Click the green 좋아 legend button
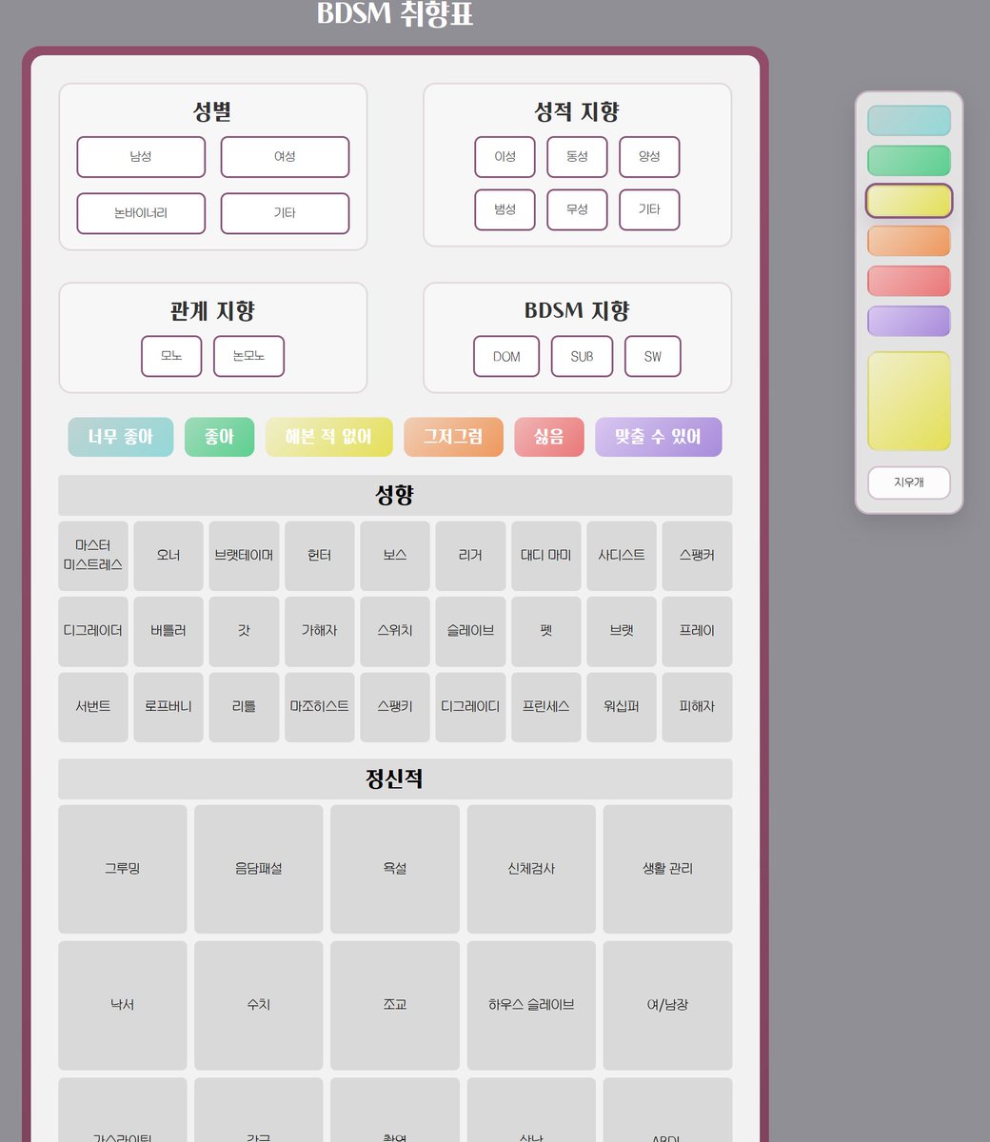The width and height of the screenshot is (990, 1142). [219, 437]
